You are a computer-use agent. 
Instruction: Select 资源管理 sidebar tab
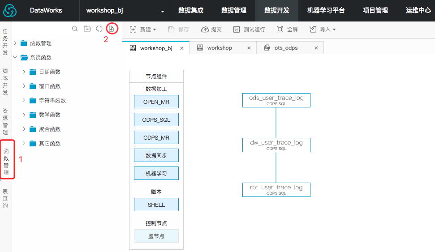(x=5, y=121)
